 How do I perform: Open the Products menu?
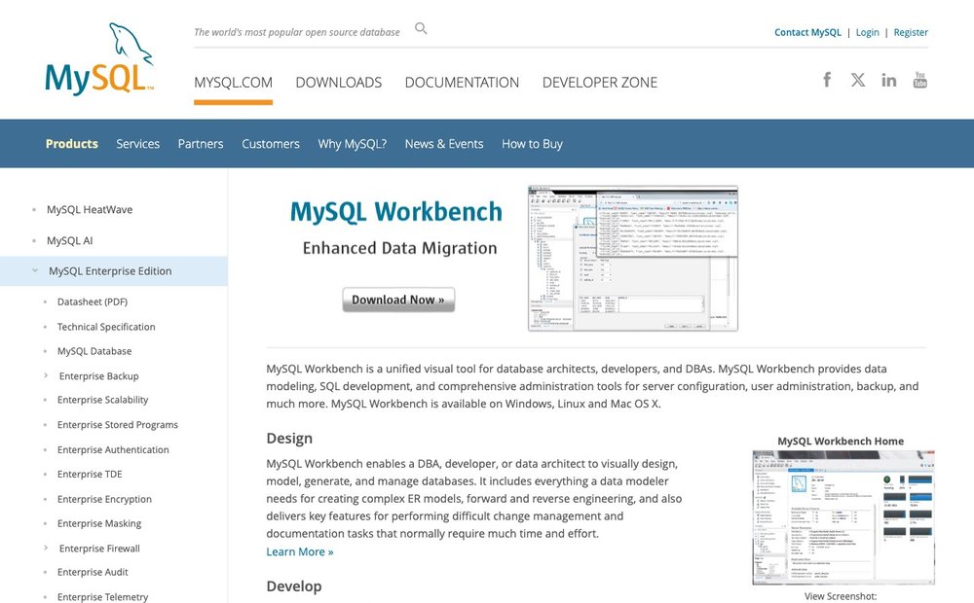click(x=71, y=143)
